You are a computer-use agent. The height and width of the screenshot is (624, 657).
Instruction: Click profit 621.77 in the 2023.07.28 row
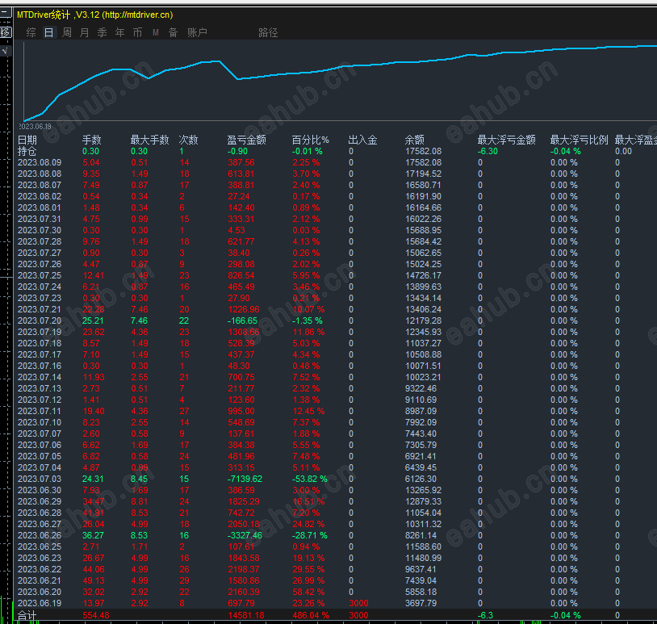pyautogui.click(x=241, y=242)
